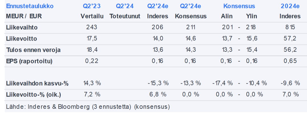Image resolution: width=307 pixels, height=113 pixels.
Task: Click the Ennustetaulukko table title
Action: tap(30, 6)
